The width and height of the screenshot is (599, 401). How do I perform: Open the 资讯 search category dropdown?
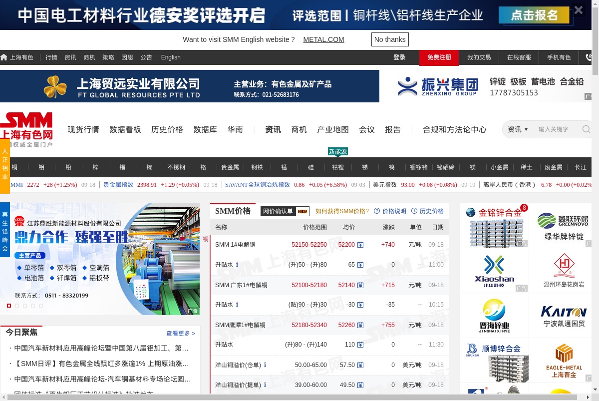pos(518,129)
